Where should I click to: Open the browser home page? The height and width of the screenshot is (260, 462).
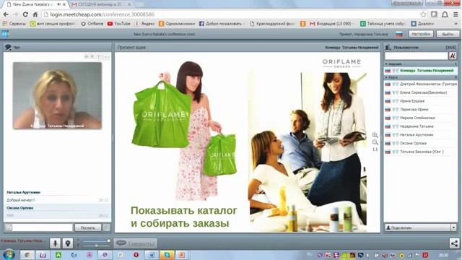[x=35, y=14]
